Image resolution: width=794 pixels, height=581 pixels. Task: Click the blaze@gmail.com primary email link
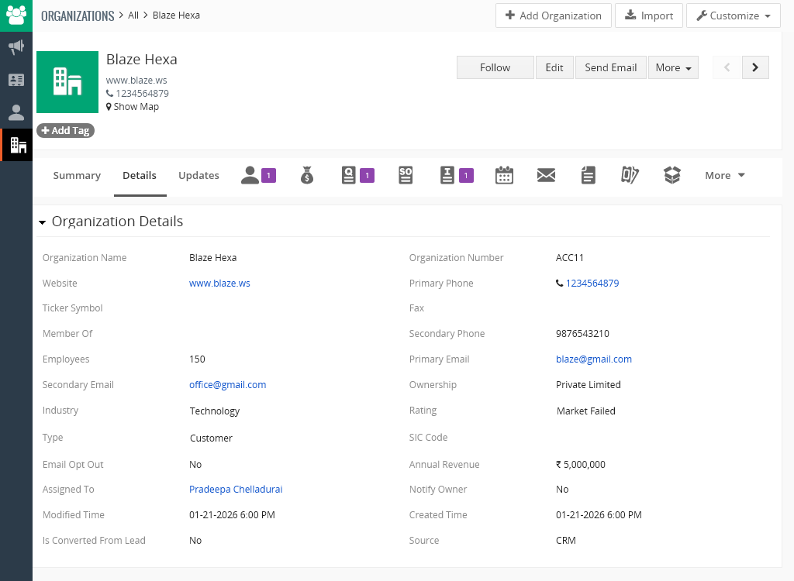pos(593,359)
